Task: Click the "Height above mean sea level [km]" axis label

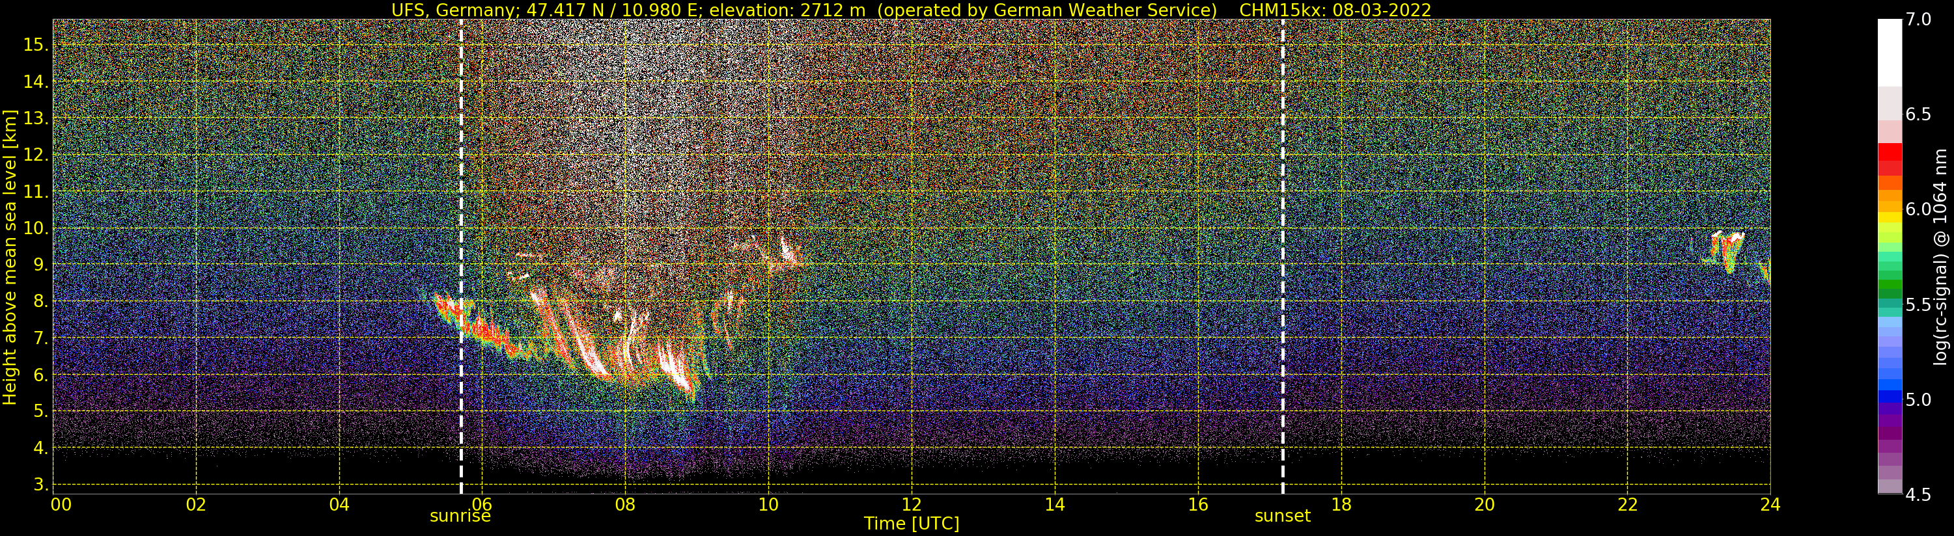Action: [x=10, y=257]
